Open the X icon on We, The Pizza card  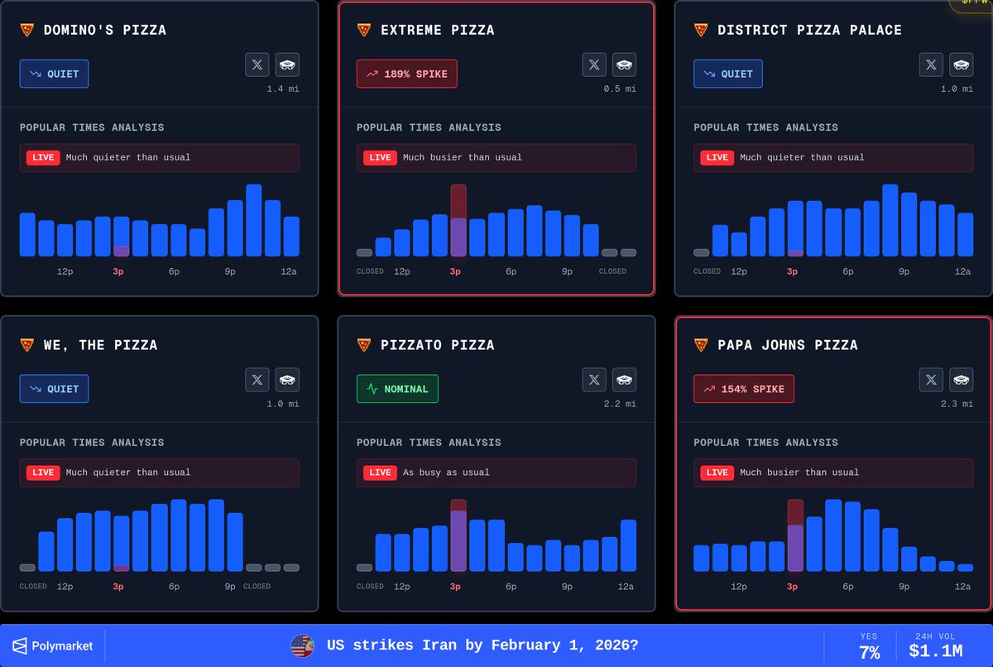pos(257,380)
